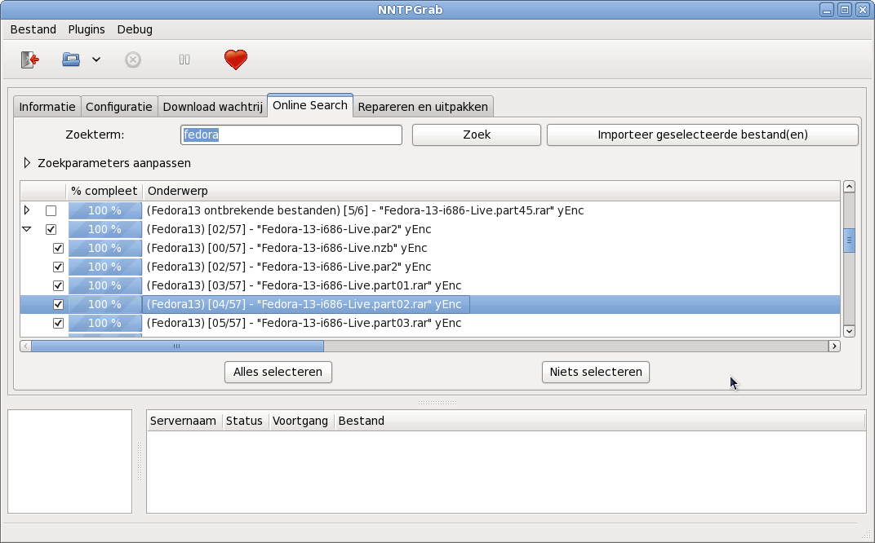Uncheck the Fedora-13-i686-Live.part01.rar checkbox
This screenshot has width=875, height=543.
tap(58, 285)
